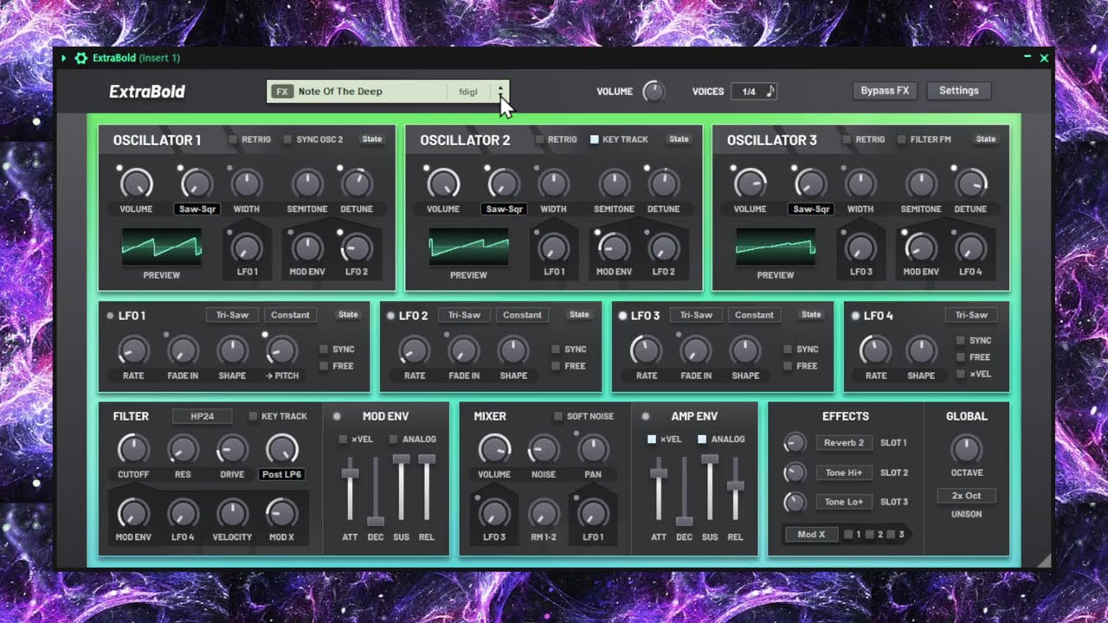
Task: Click the note icon beside voices 1/4
Action: (x=770, y=91)
